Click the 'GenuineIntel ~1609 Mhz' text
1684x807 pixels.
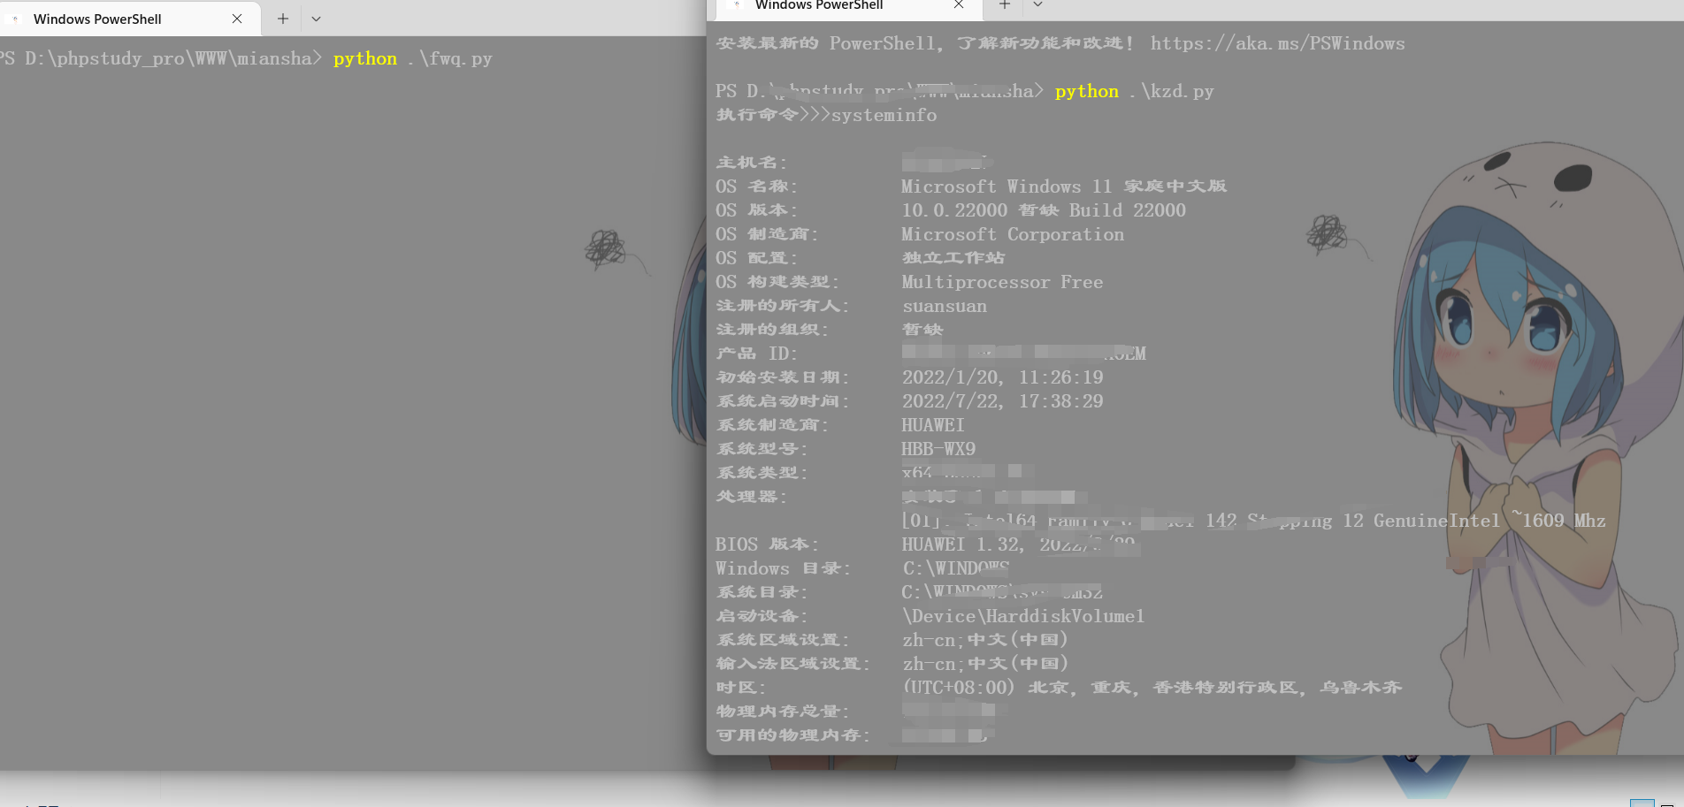pyautogui.click(x=1489, y=521)
